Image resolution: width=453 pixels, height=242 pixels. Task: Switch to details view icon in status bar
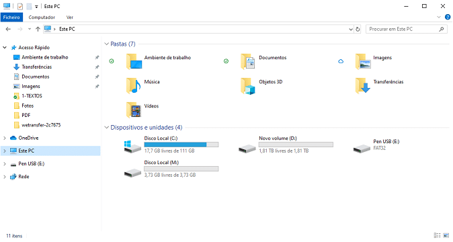coord(437,236)
